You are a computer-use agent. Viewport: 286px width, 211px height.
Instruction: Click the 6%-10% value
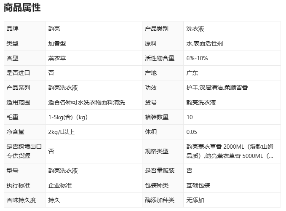(x=197, y=58)
